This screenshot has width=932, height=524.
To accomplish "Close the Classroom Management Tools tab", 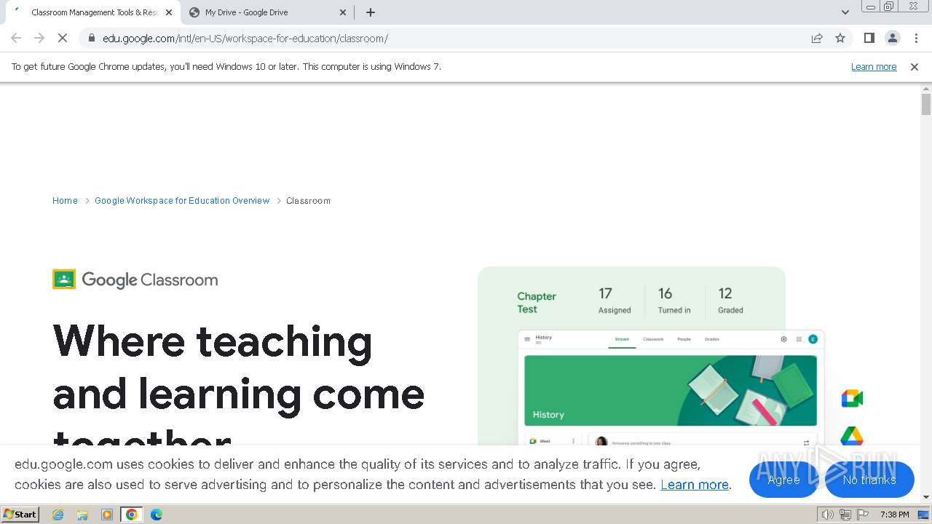I will pyautogui.click(x=169, y=12).
